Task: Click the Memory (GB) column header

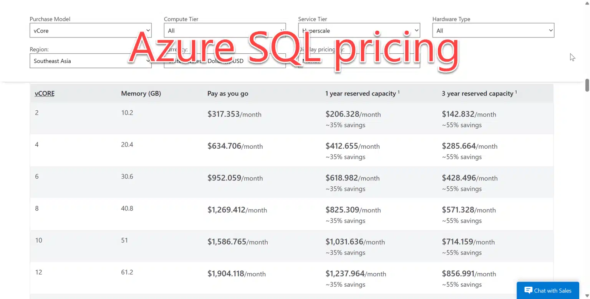Action: point(141,93)
